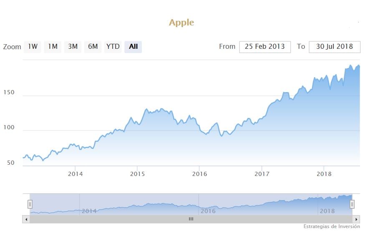Click the 2016 label in the navigator
The image size is (365, 231).
[x=208, y=211]
